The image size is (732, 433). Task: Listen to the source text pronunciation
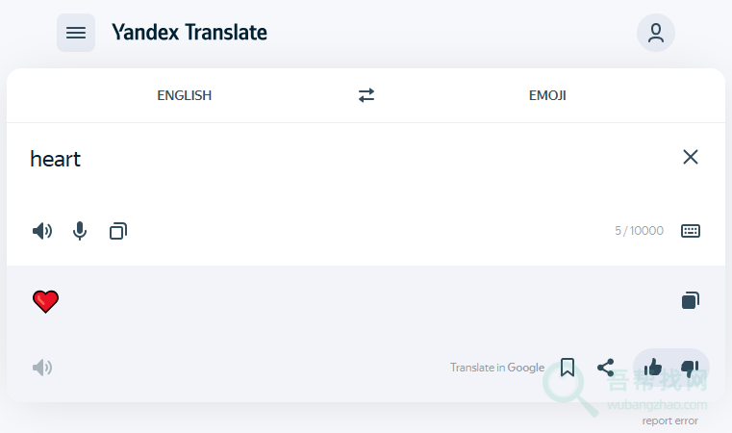pyautogui.click(x=42, y=231)
